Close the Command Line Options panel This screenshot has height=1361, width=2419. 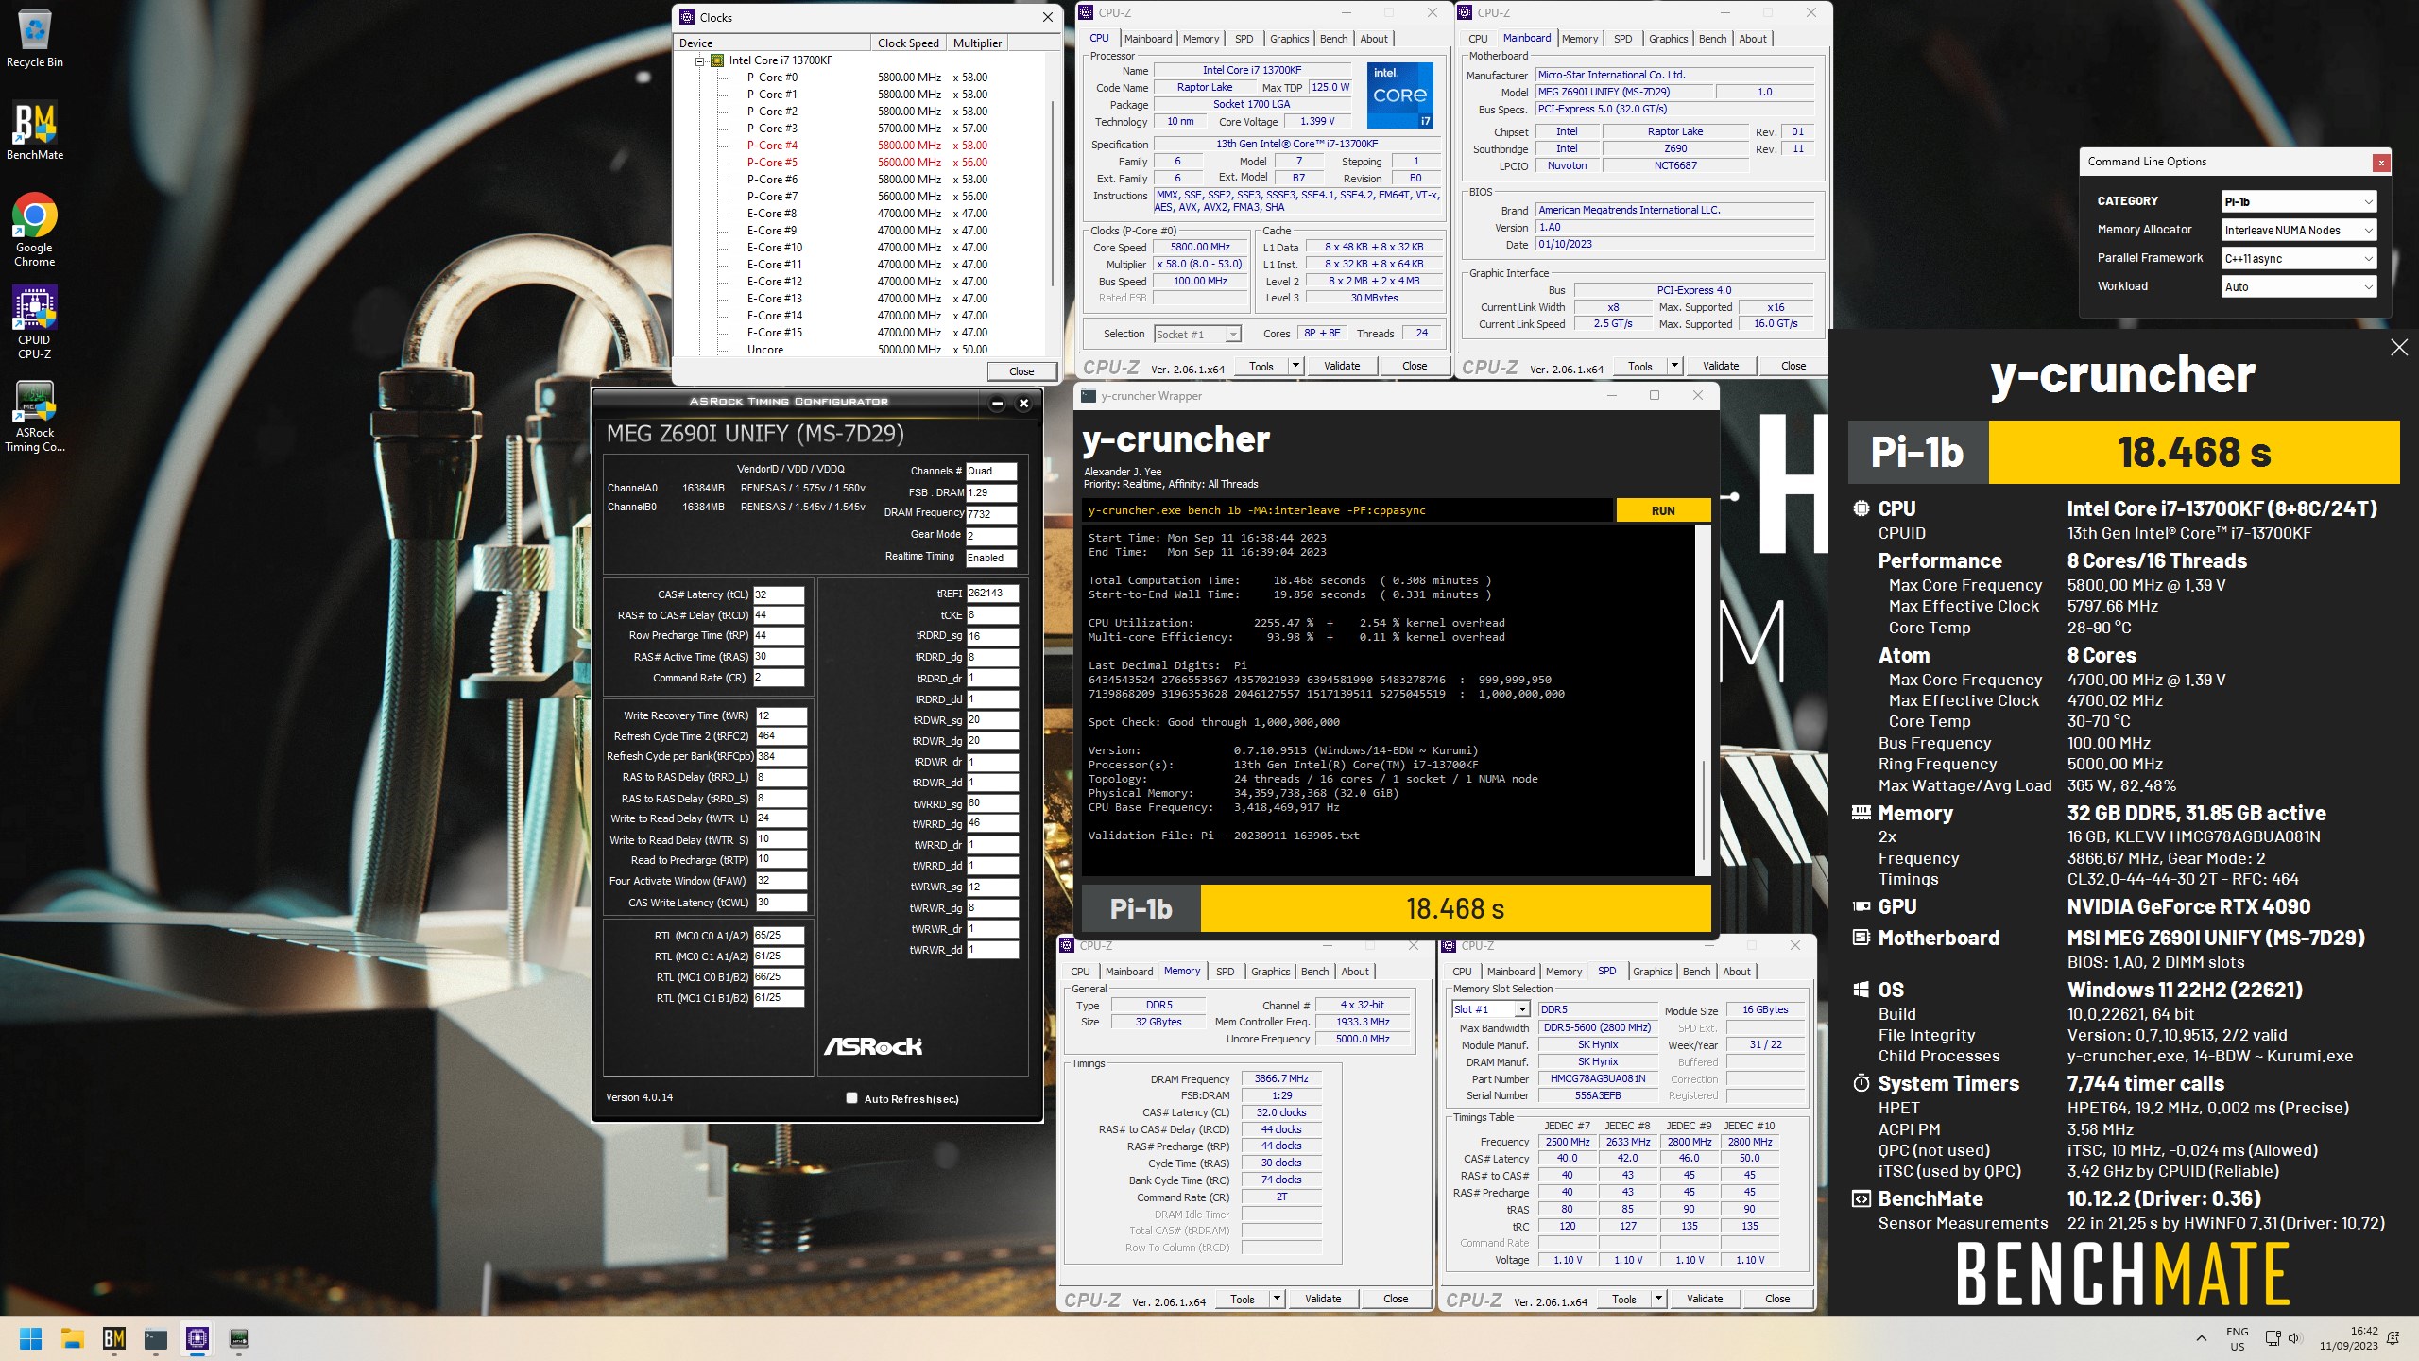point(2381,163)
